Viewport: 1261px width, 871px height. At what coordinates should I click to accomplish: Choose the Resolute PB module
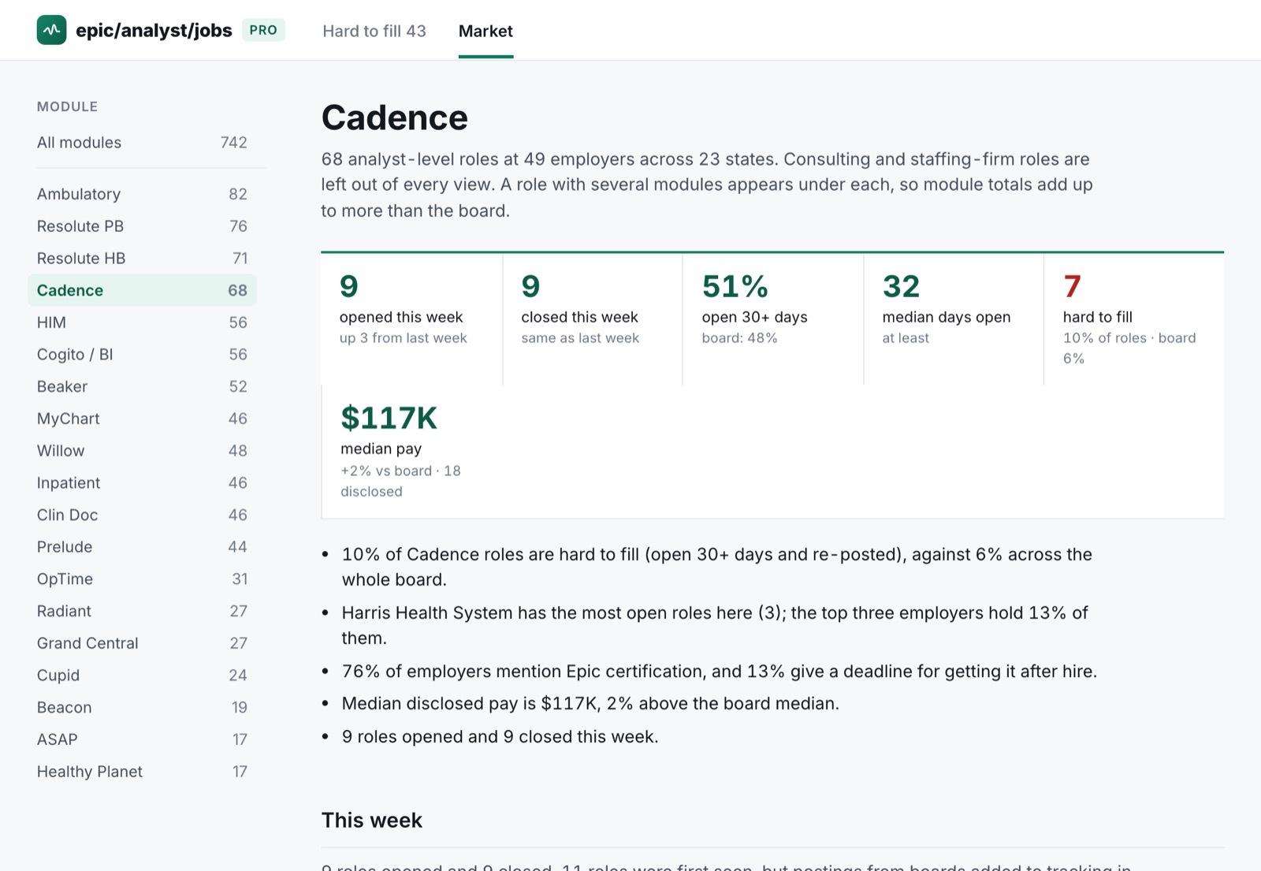click(x=142, y=226)
